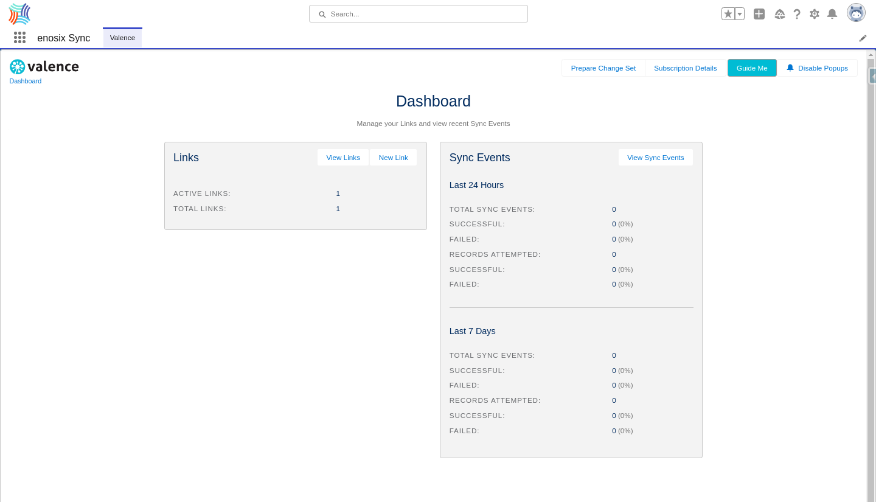Click the Sync Events panel title
The height and width of the screenshot is (502, 876).
pos(480,158)
